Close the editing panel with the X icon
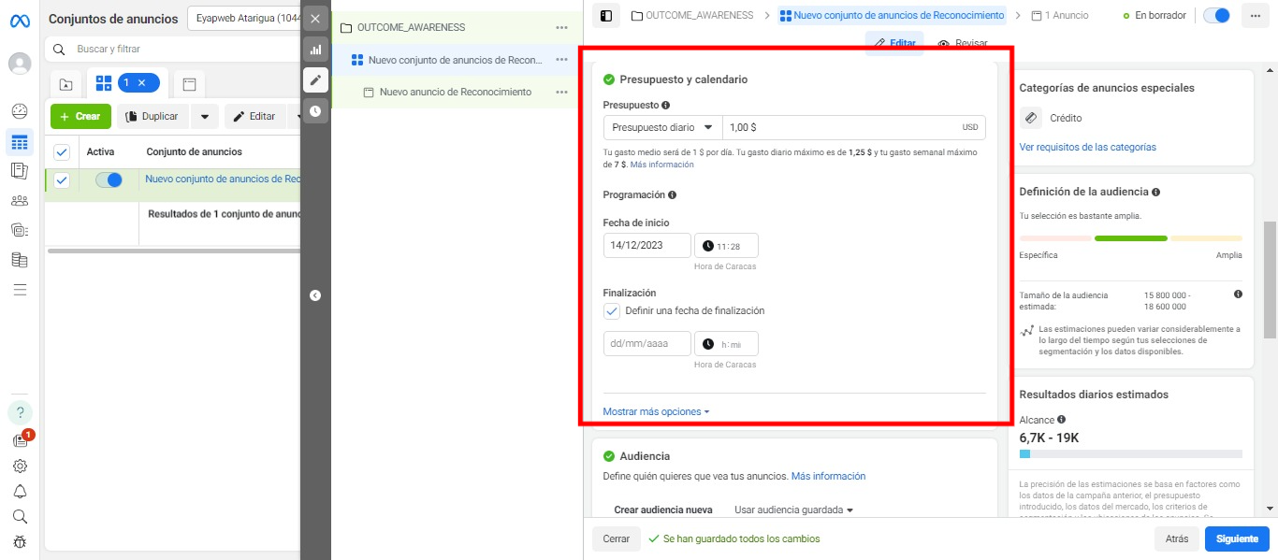 [315, 19]
